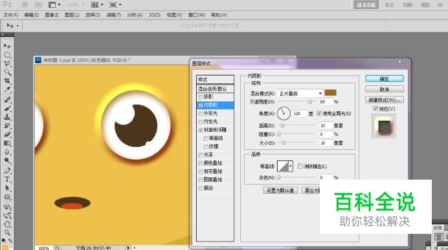The image size is (448, 250).
Task: Select the Hand tool
Action: (7, 224)
